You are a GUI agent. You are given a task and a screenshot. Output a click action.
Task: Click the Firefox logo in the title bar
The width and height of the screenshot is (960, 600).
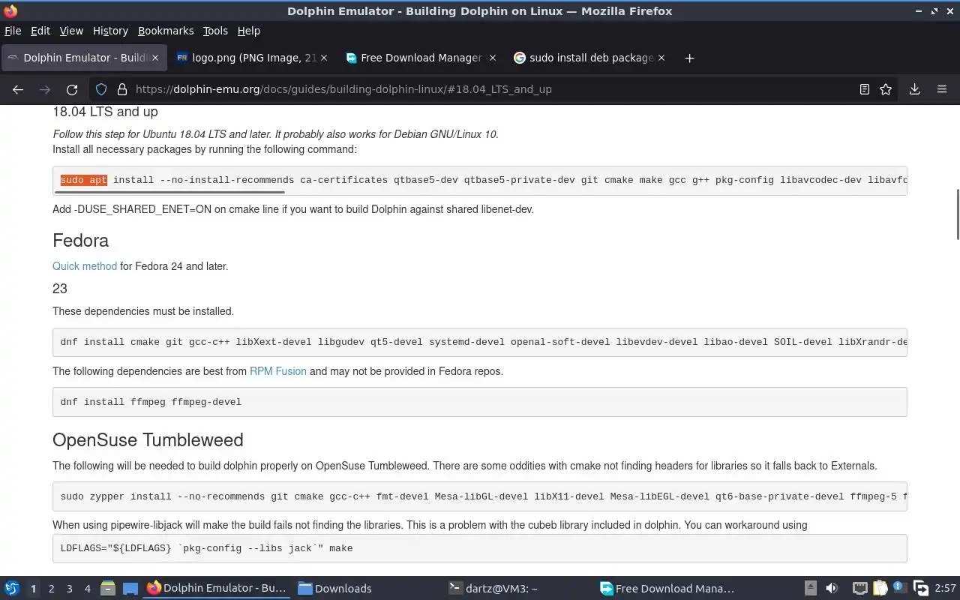[x=10, y=10]
